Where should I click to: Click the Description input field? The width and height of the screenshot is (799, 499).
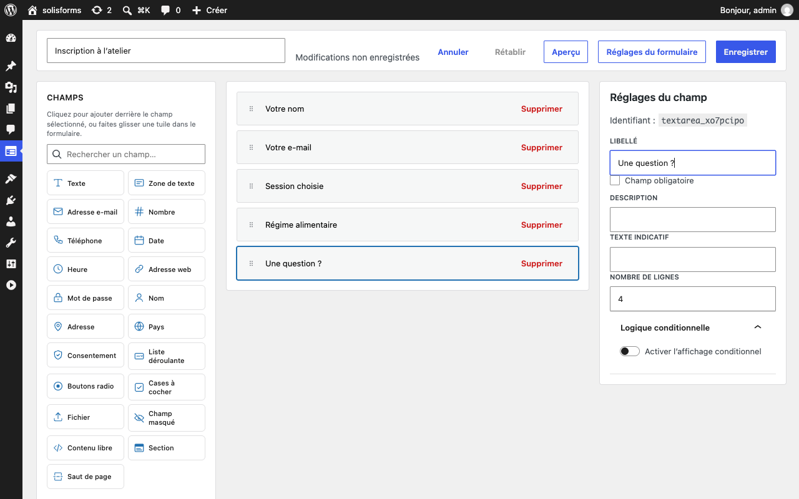[x=693, y=220]
